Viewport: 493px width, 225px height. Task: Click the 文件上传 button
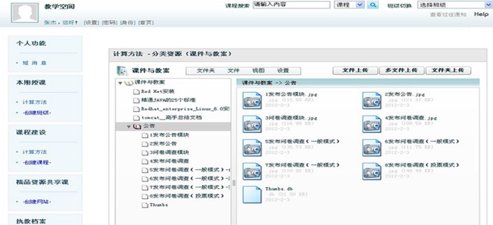tap(355, 71)
